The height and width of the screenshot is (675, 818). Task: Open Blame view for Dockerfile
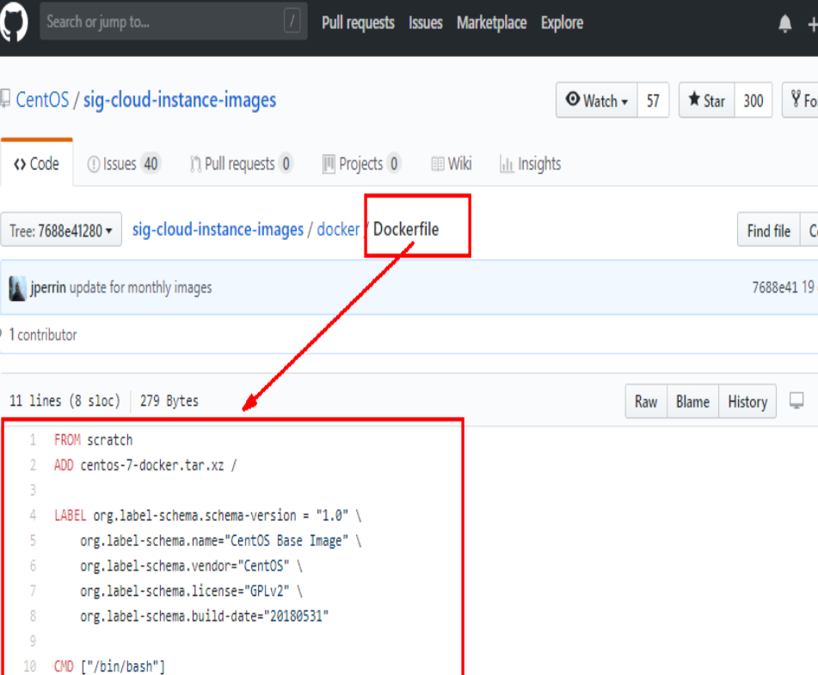[692, 402]
